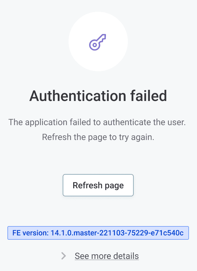Image resolution: width=197 pixels, height=271 pixels.
Task: Click the Refresh page button
Action: [98, 186]
